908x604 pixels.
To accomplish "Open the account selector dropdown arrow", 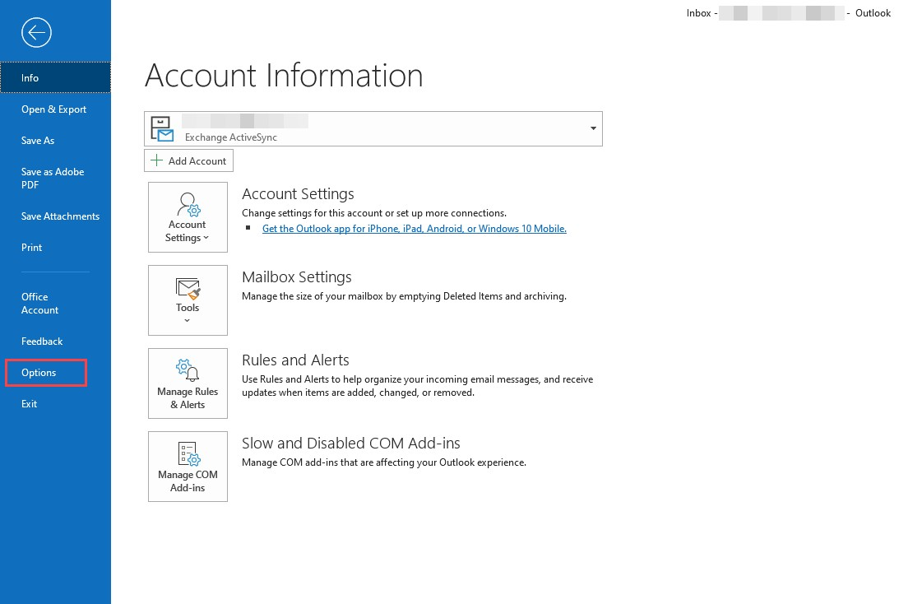I will pyautogui.click(x=593, y=128).
